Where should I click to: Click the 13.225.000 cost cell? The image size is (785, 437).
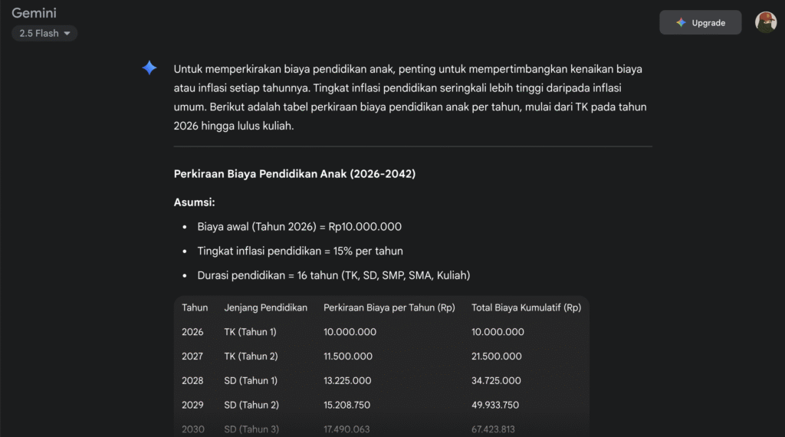click(x=347, y=381)
